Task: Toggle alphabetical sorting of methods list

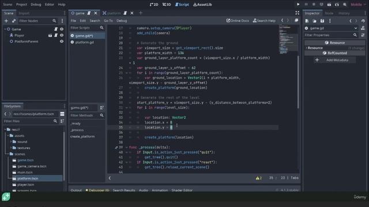Action: coord(101,108)
